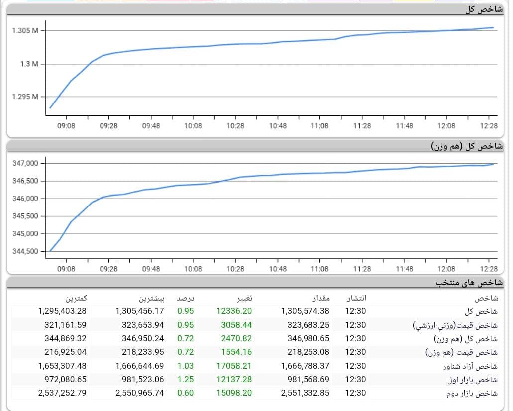Click the 344,500 axis label
Viewport: 513px width, 411px height.
coord(25,251)
